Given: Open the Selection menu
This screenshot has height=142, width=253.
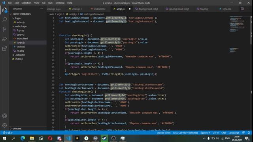Looking at the screenshot, I should (26, 3).
